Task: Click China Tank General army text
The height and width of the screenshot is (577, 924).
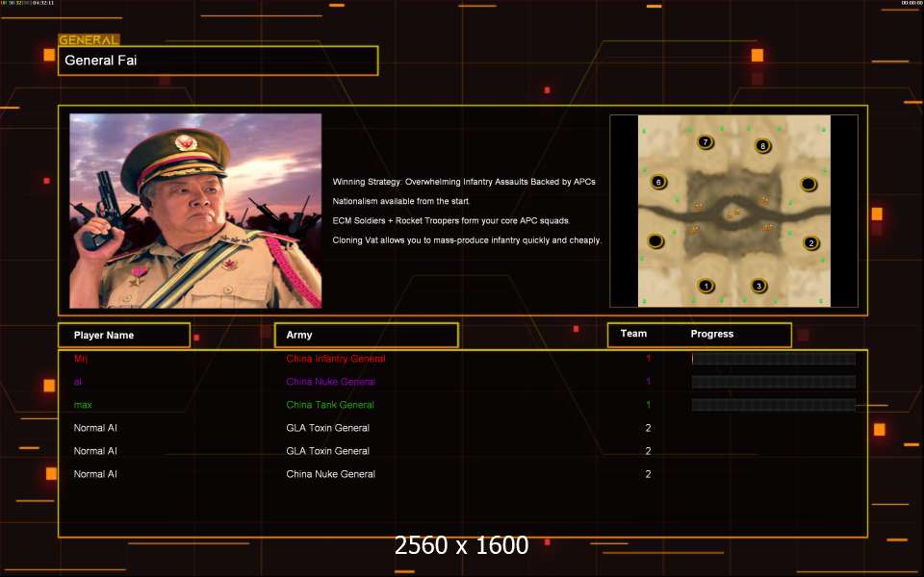Action: coord(330,405)
